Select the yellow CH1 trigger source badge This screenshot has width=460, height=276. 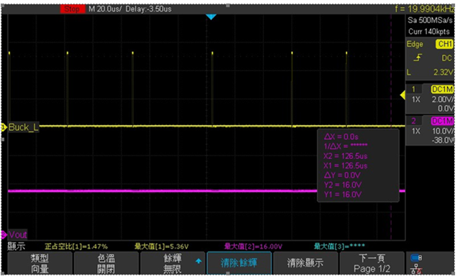click(x=445, y=44)
